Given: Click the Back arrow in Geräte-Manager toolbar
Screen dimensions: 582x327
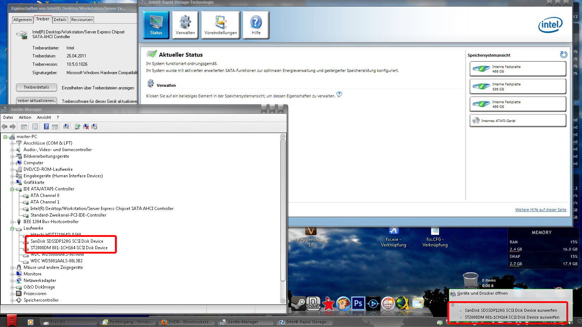Looking at the screenshot, I should click(x=4, y=126).
